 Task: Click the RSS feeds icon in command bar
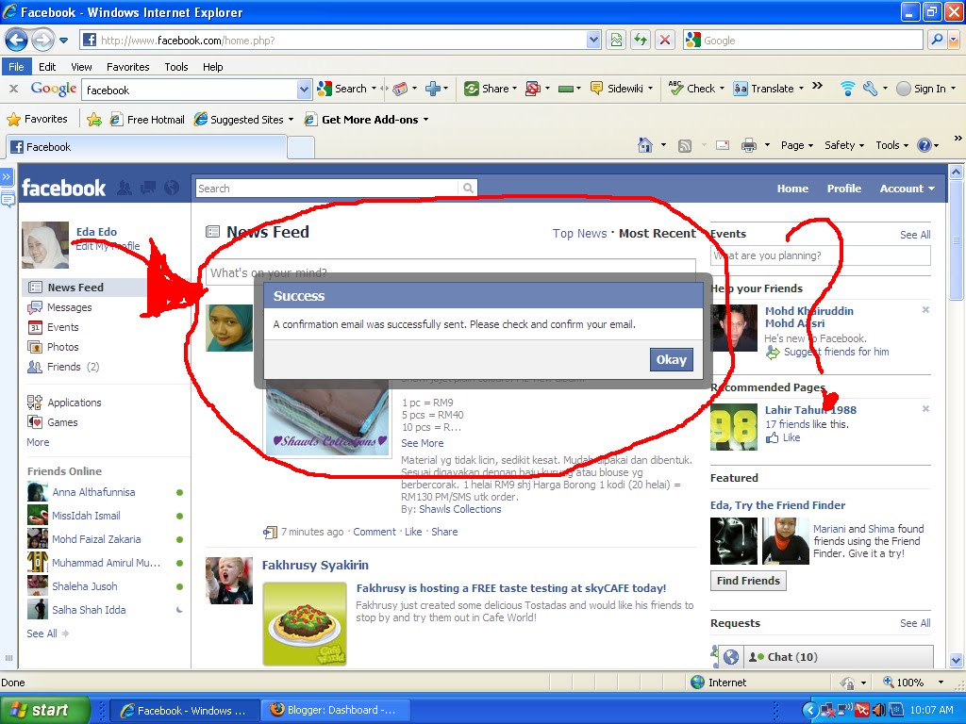tap(685, 146)
